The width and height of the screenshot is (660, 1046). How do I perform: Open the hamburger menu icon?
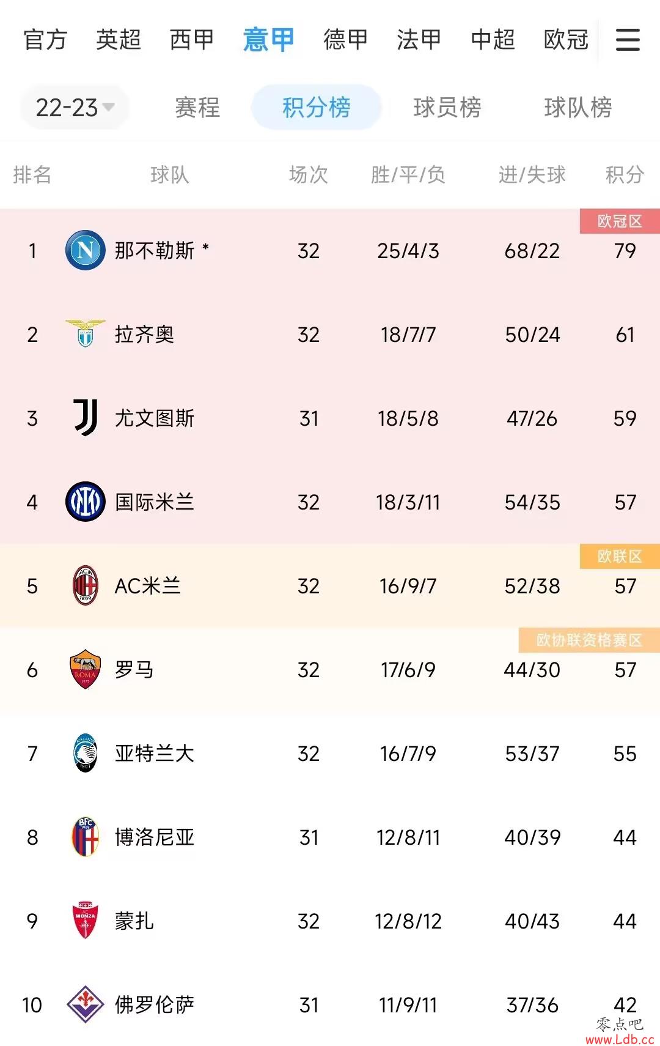[628, 40]
